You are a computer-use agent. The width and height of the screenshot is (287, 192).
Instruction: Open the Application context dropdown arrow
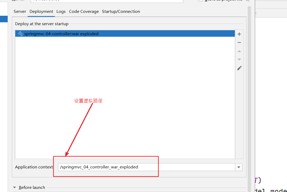pos(239,167)
